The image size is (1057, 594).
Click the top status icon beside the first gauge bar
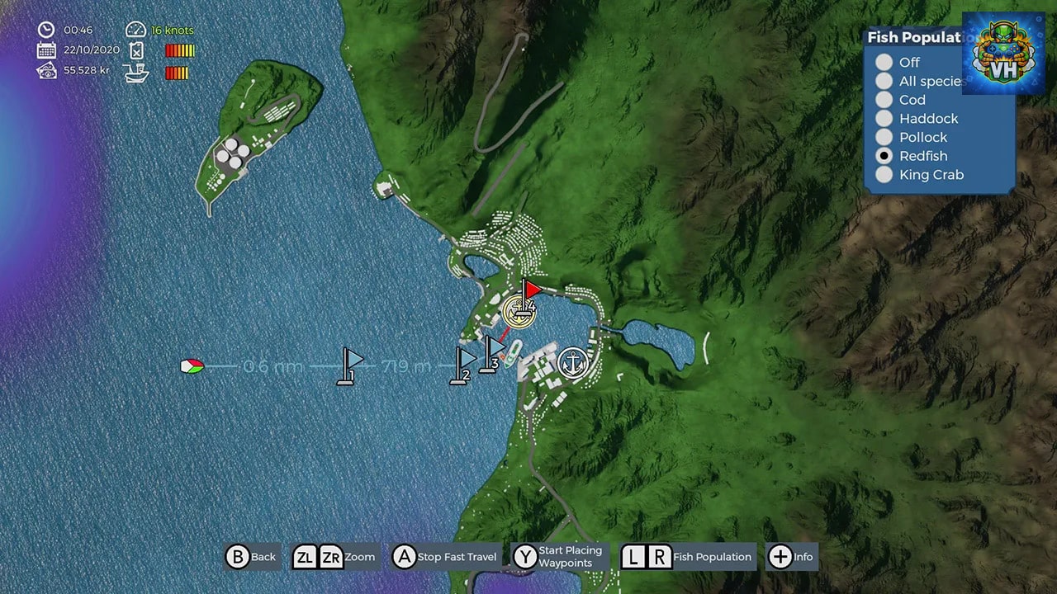pyautogui.click(x=136, y=49)
